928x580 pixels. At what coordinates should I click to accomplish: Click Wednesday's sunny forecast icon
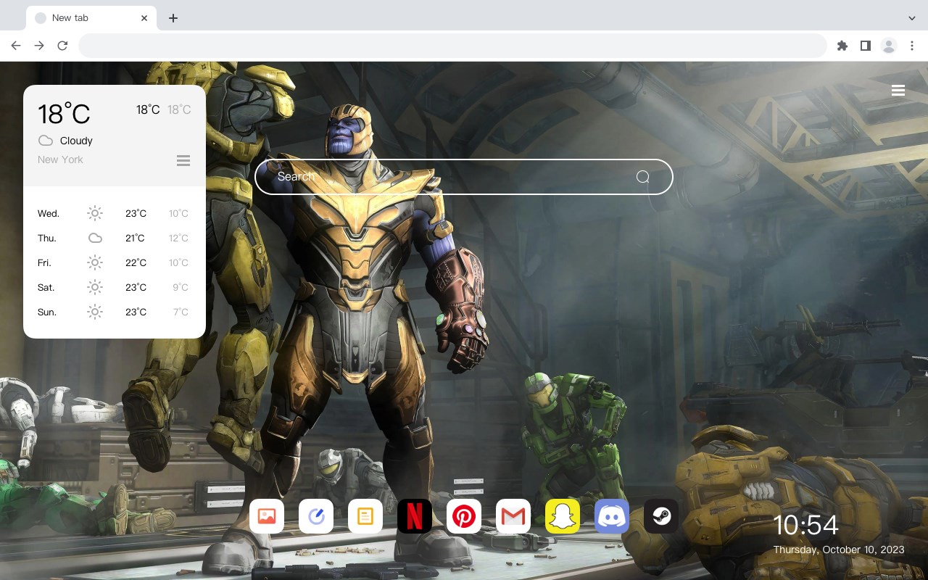coord(95,213)
